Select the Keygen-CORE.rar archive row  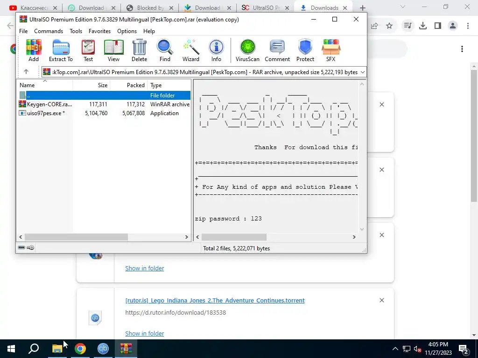pos(104,104)
